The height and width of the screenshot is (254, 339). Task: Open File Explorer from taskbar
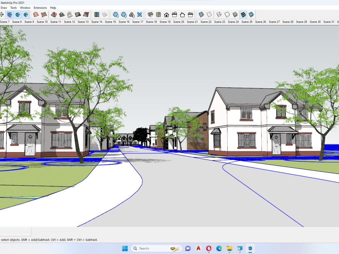click(230, 248)
